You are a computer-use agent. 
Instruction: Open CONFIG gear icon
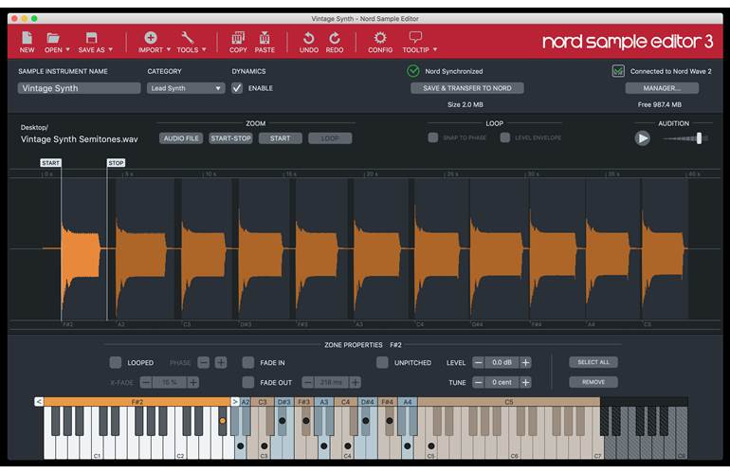[x=380, y=37]
